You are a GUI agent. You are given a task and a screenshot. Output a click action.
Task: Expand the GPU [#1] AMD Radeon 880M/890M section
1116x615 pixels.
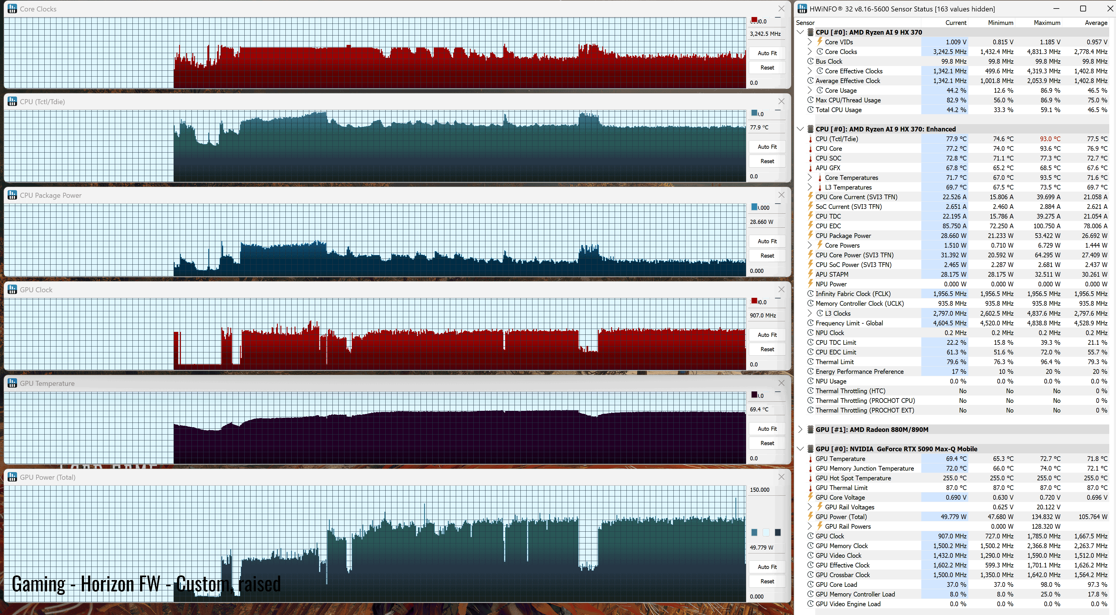point(800,429)
